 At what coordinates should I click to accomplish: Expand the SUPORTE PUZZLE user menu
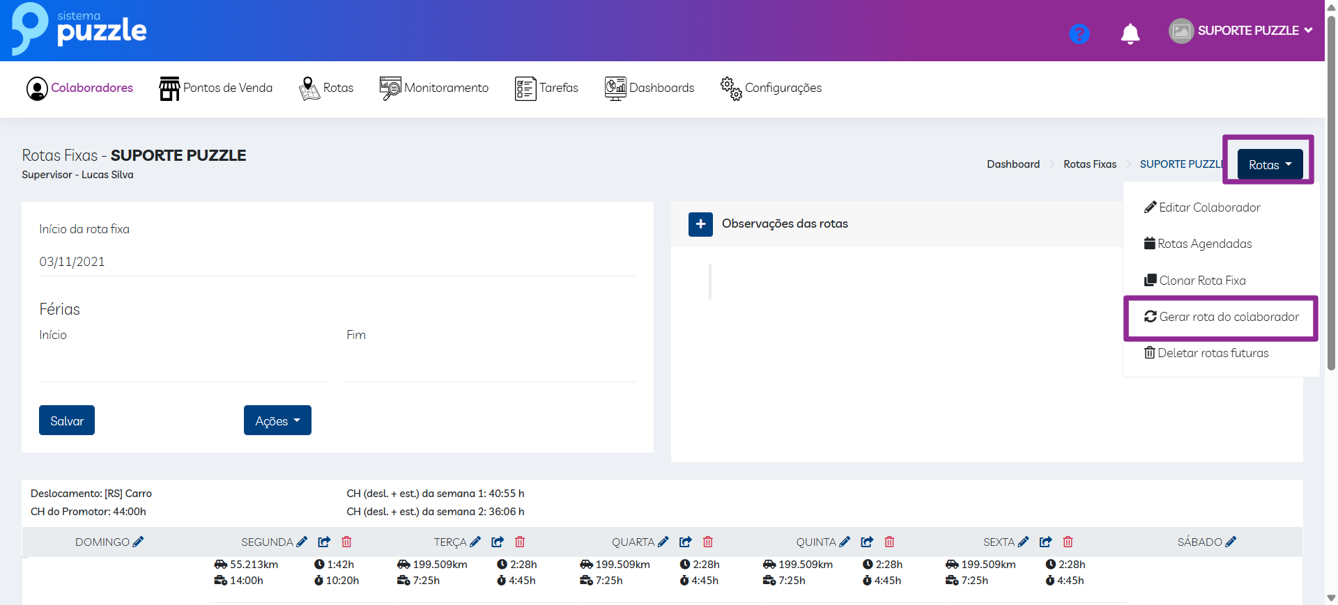point(1240,31)
